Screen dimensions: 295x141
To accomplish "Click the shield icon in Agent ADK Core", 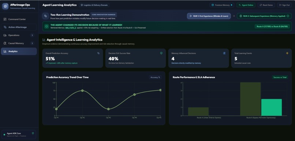I will (33, 133).
